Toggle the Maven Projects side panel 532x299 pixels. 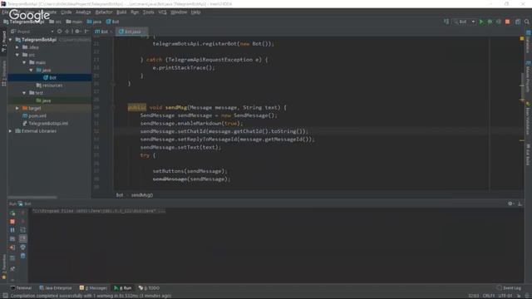pyautogui.click(x=529, y=76)
